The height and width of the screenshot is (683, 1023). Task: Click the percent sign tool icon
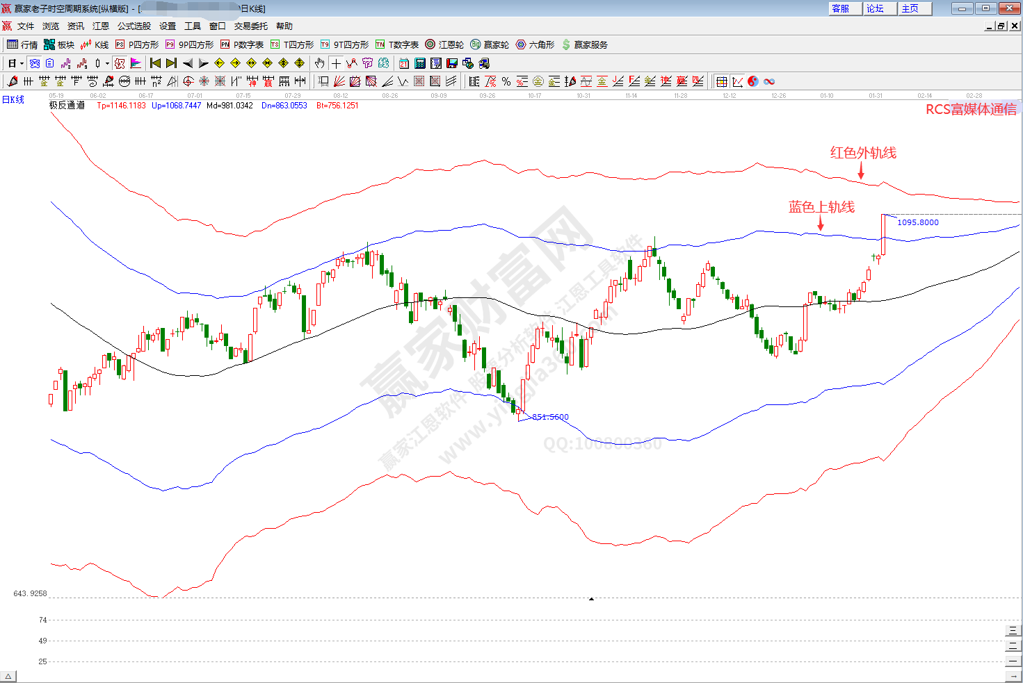506,81
